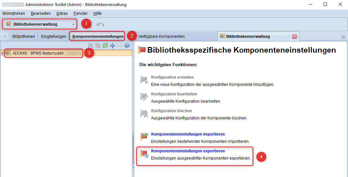Screen dimensions: 348x177
Task: Expand all with the blue plus icon
Action: coord(113,46)
